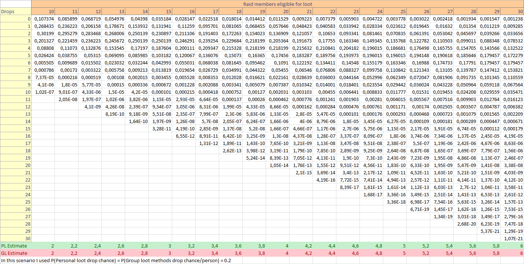Viewport: 524px width, 264px height.
Task: Select the 'Raid members eligible for loot' header cell
Action: point(277,4)
